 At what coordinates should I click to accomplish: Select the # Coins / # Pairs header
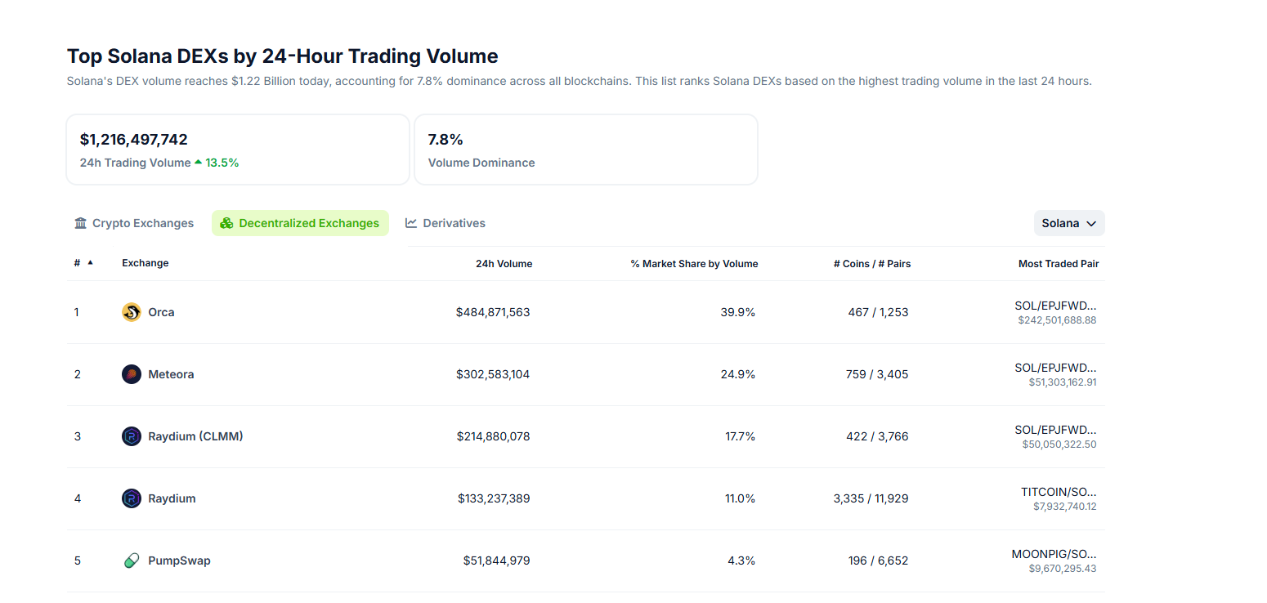(x=872, y=263)
